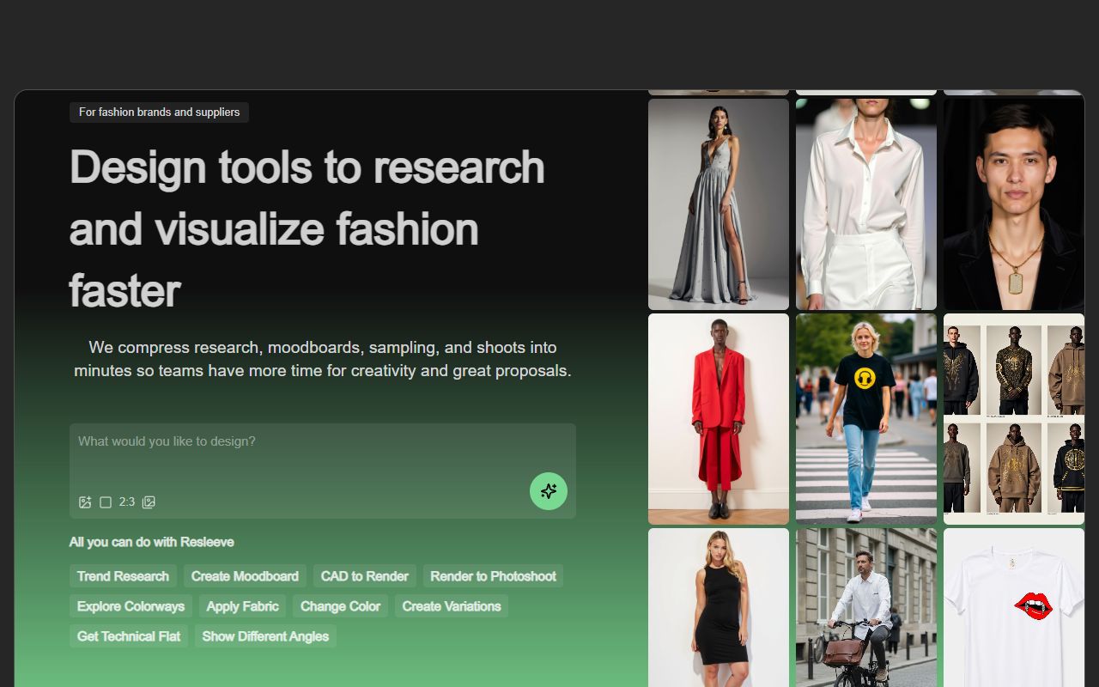Click the Change Color chip
Screen dimensions: 1099x687
click(340, 606)
